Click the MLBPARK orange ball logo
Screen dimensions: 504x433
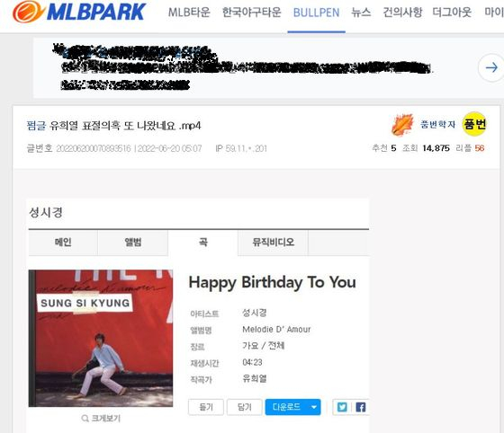(x=28, y=12)
